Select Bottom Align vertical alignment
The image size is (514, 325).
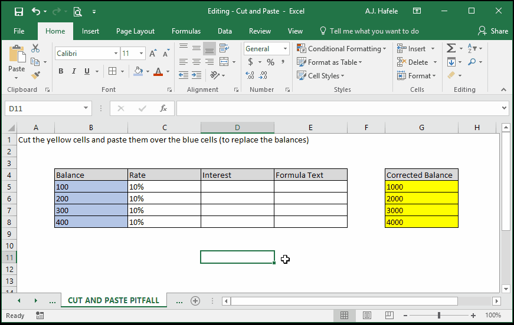(x=209, y=48)
